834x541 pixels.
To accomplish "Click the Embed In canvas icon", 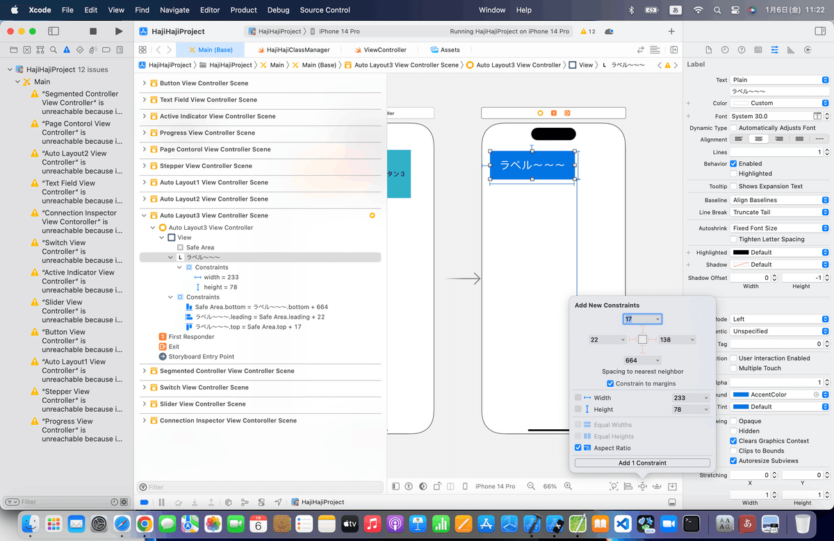I will point(673,486).
